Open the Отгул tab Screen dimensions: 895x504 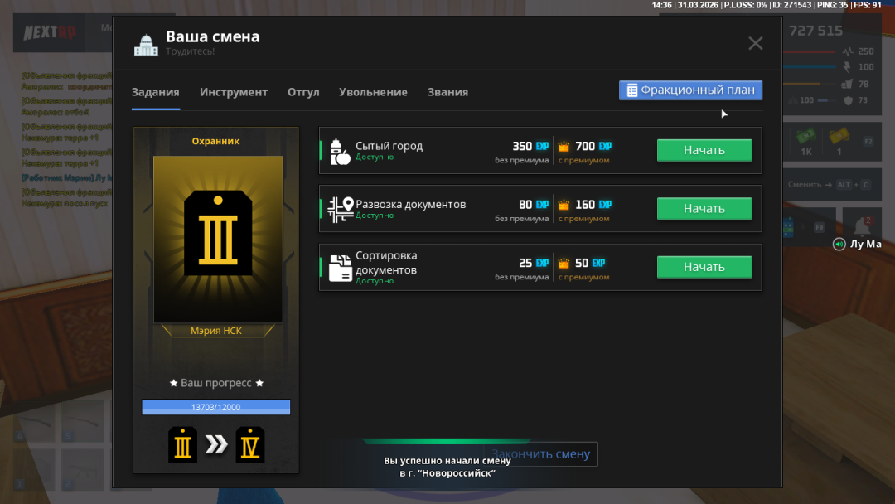[303, 92]
